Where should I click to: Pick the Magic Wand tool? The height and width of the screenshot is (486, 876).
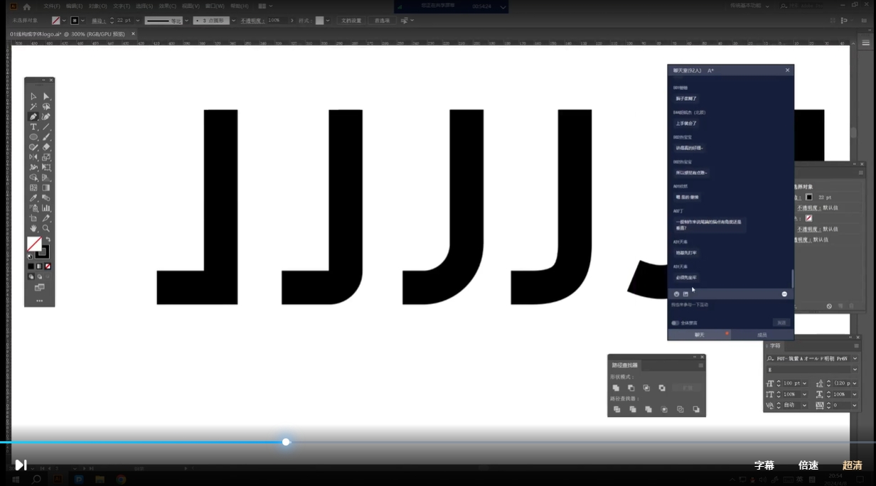click(33, 107)
